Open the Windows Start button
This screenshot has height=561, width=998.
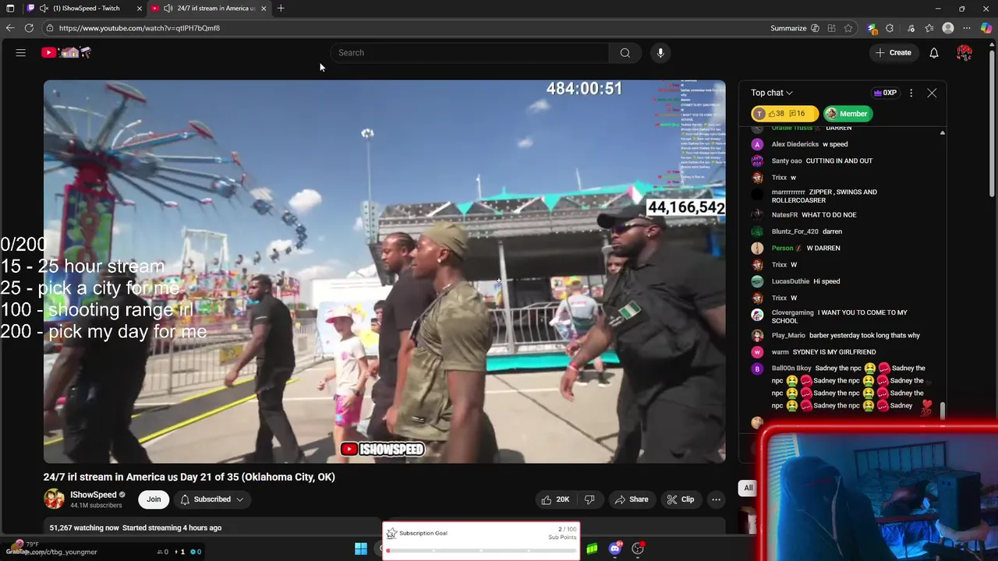(x=361, y=549)
